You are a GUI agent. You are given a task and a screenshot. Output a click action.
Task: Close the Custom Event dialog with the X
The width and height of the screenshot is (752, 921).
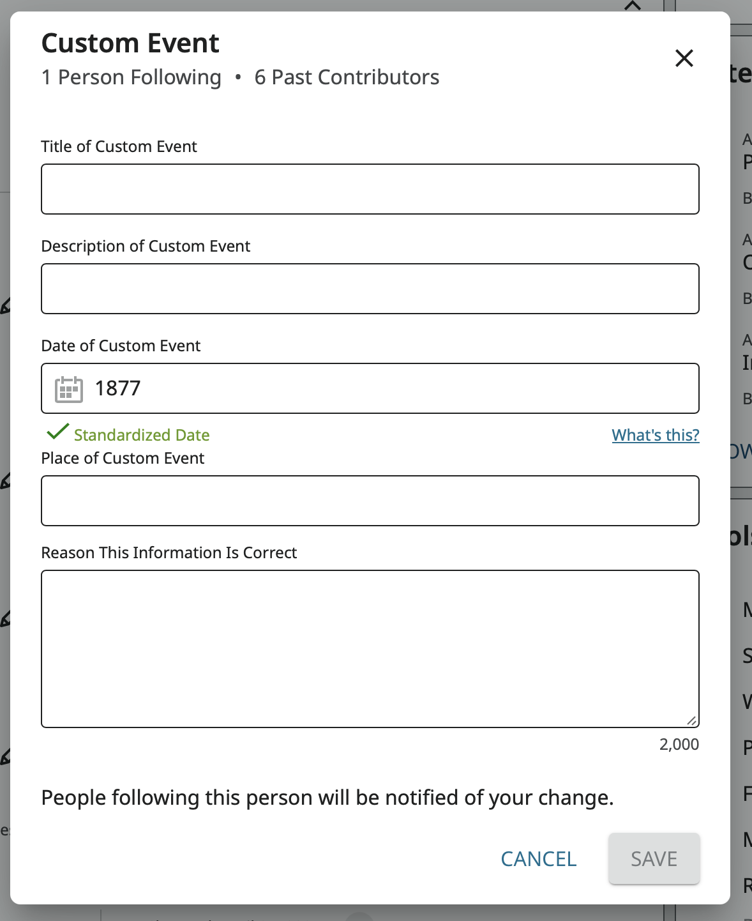tap(684, 57)
